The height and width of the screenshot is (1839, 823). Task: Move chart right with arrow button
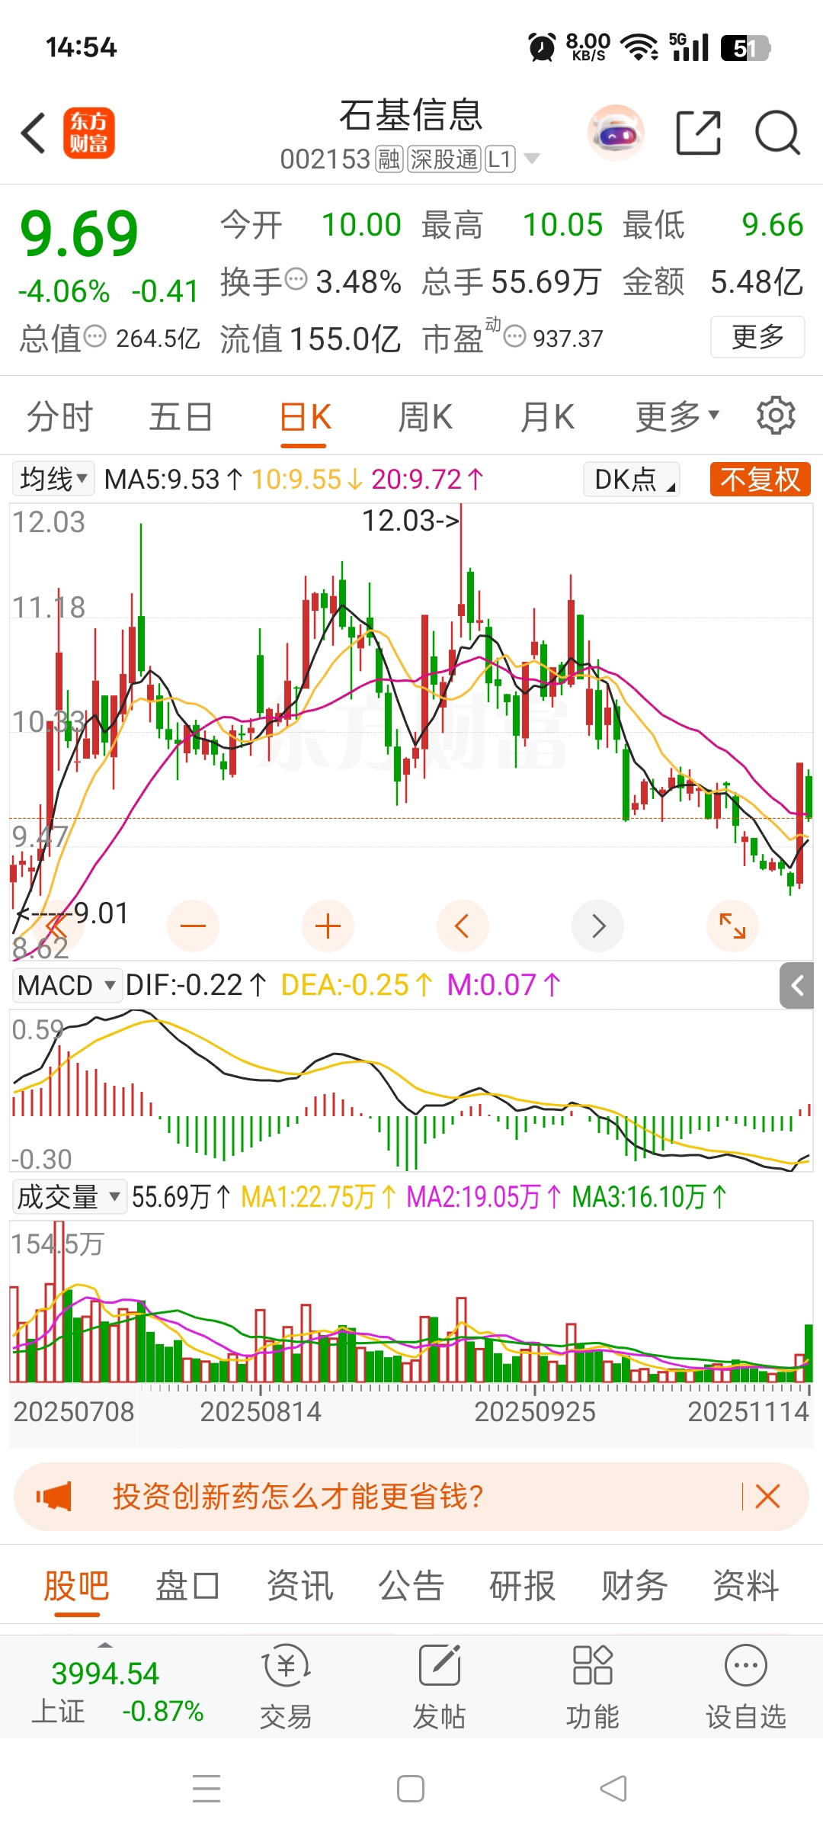(x=597, y=926)
